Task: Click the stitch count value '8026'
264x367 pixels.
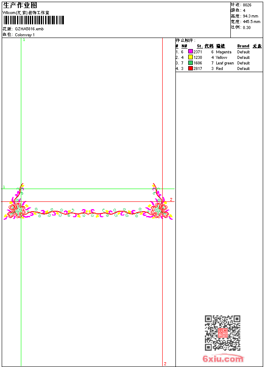Action: tap(247, 5)
